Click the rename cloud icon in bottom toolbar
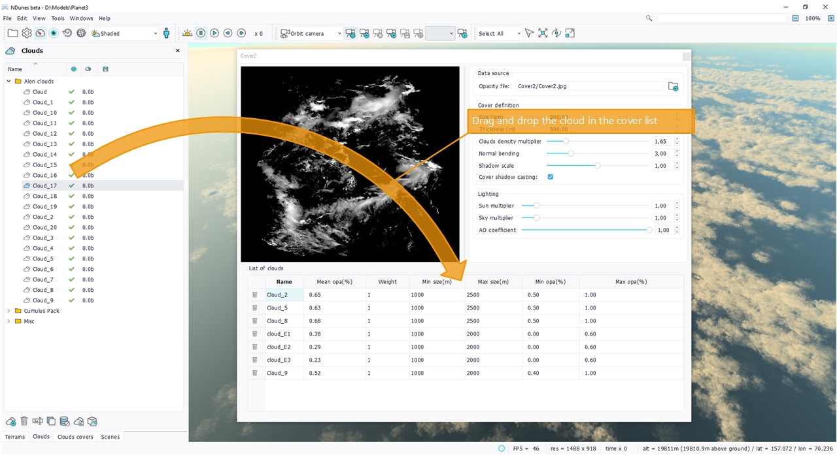Screen dimensions: 837x457 (x=37, y=422)
